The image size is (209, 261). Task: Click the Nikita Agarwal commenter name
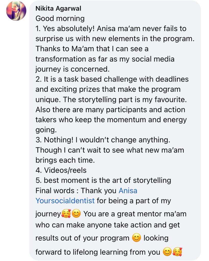(x=58, y=9)
